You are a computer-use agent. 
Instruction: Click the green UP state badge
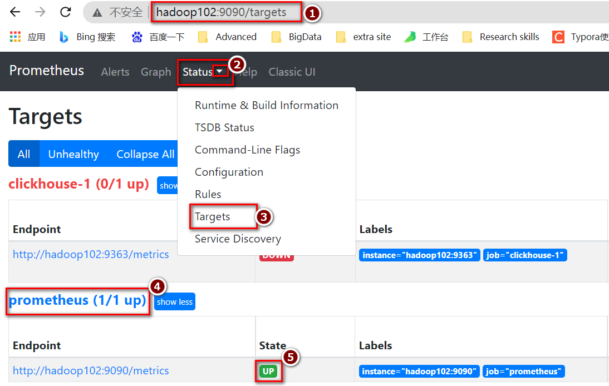pyautogui.click(x=268, y=371)
